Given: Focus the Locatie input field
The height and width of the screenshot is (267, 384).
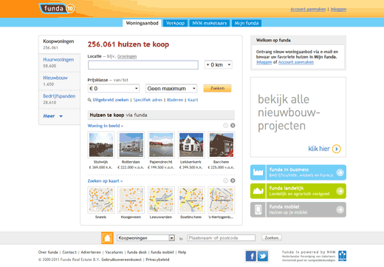Looking at the screenshot, I should pos(143,65).
